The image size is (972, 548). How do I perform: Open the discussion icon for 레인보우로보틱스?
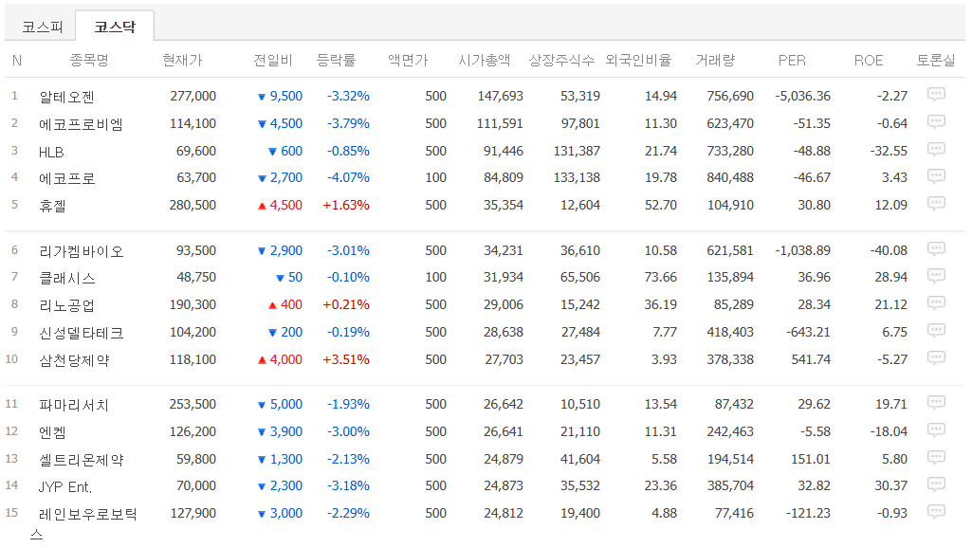pyautogui.click(x=935, y=512)
